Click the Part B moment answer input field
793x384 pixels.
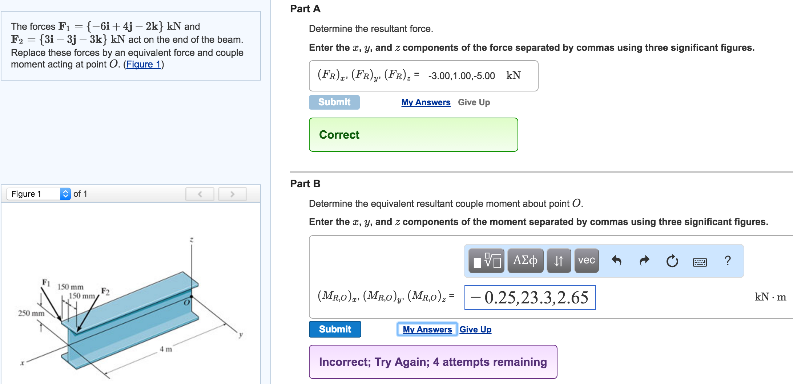click(x=530, y=298)
